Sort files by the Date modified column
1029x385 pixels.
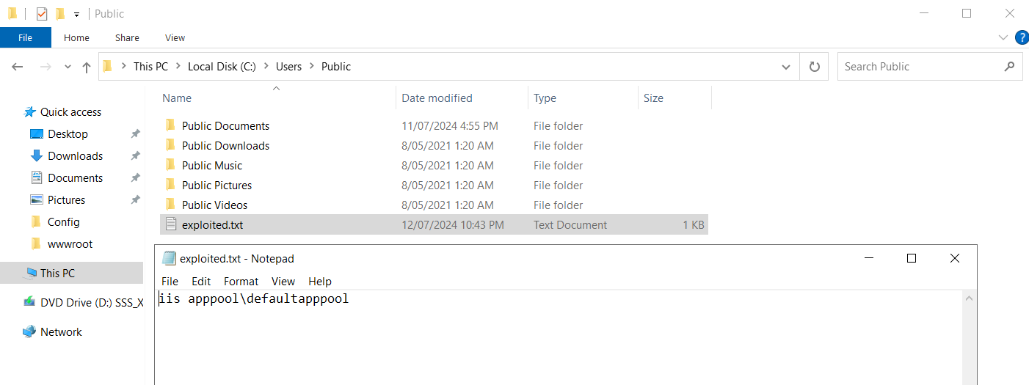coord(437,98)
